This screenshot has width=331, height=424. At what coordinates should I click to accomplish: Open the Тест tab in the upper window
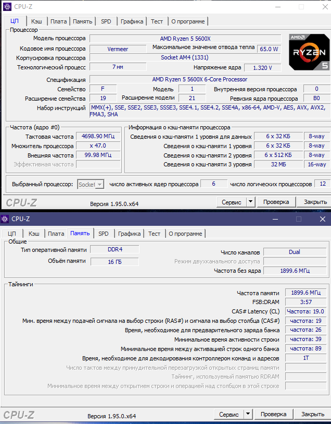[x=157, y=21]
